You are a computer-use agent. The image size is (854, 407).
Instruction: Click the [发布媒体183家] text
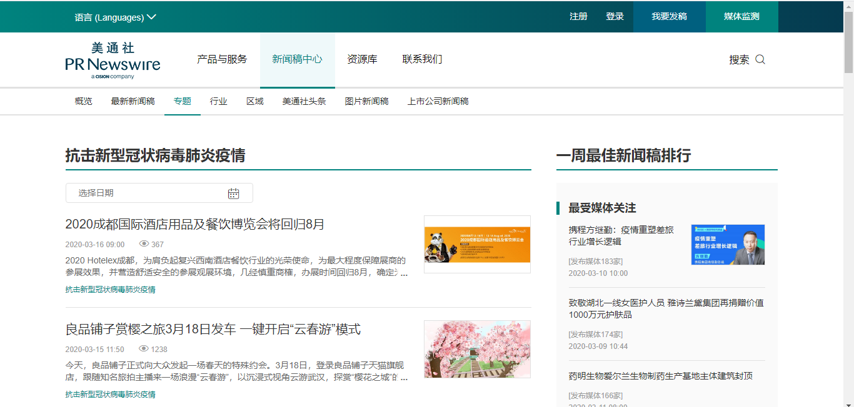click(595, 262)
